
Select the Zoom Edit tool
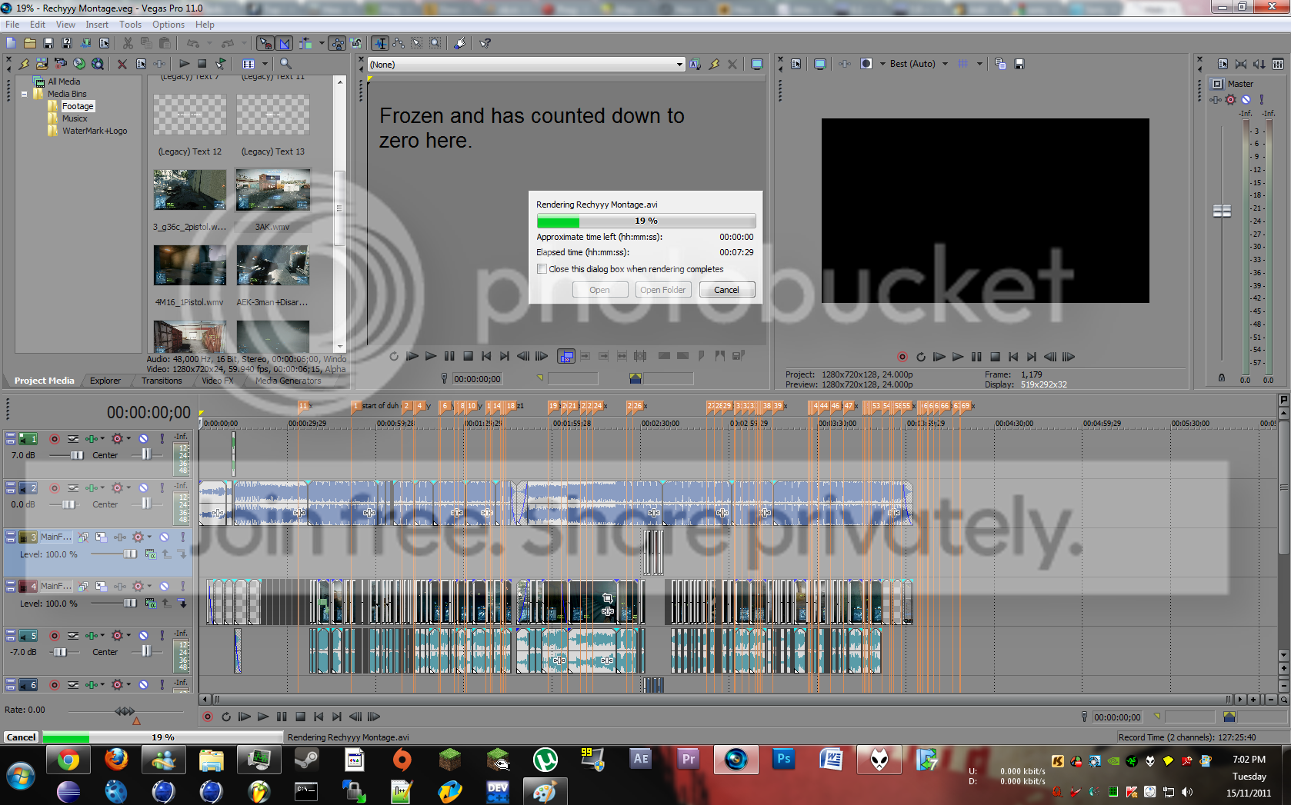435,43
